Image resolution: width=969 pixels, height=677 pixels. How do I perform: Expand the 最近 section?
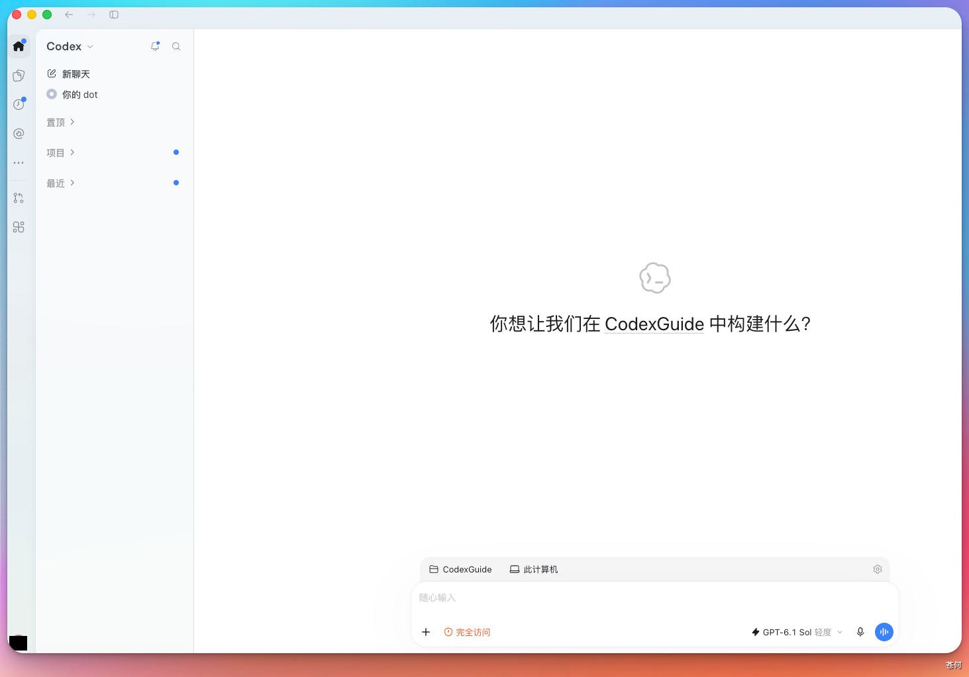[61, 183]
